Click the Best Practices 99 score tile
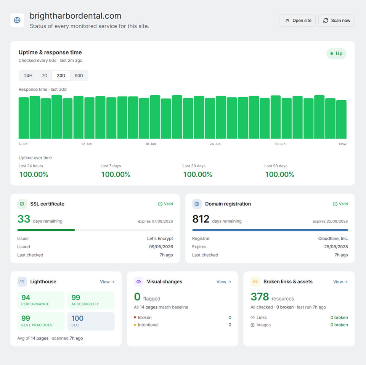This screenshot has height=365, width=366. tap(41, 322)
